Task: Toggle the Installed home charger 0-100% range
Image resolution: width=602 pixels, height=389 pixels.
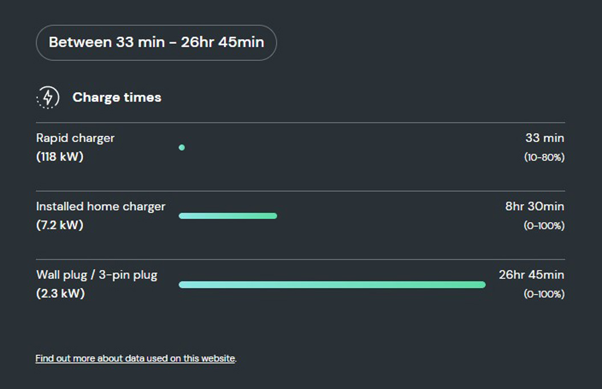Action: (544, 226)
